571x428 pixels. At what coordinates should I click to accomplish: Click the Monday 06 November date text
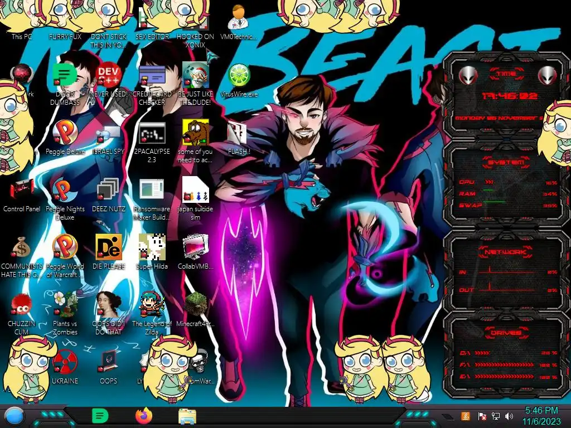tap(499, 118)
